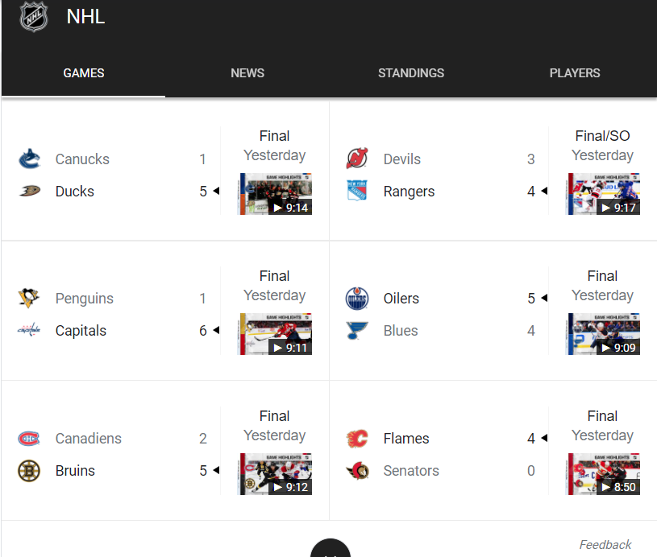Open the Standings tab
This screenshot has width=657, height=557.
pos(411,73)
